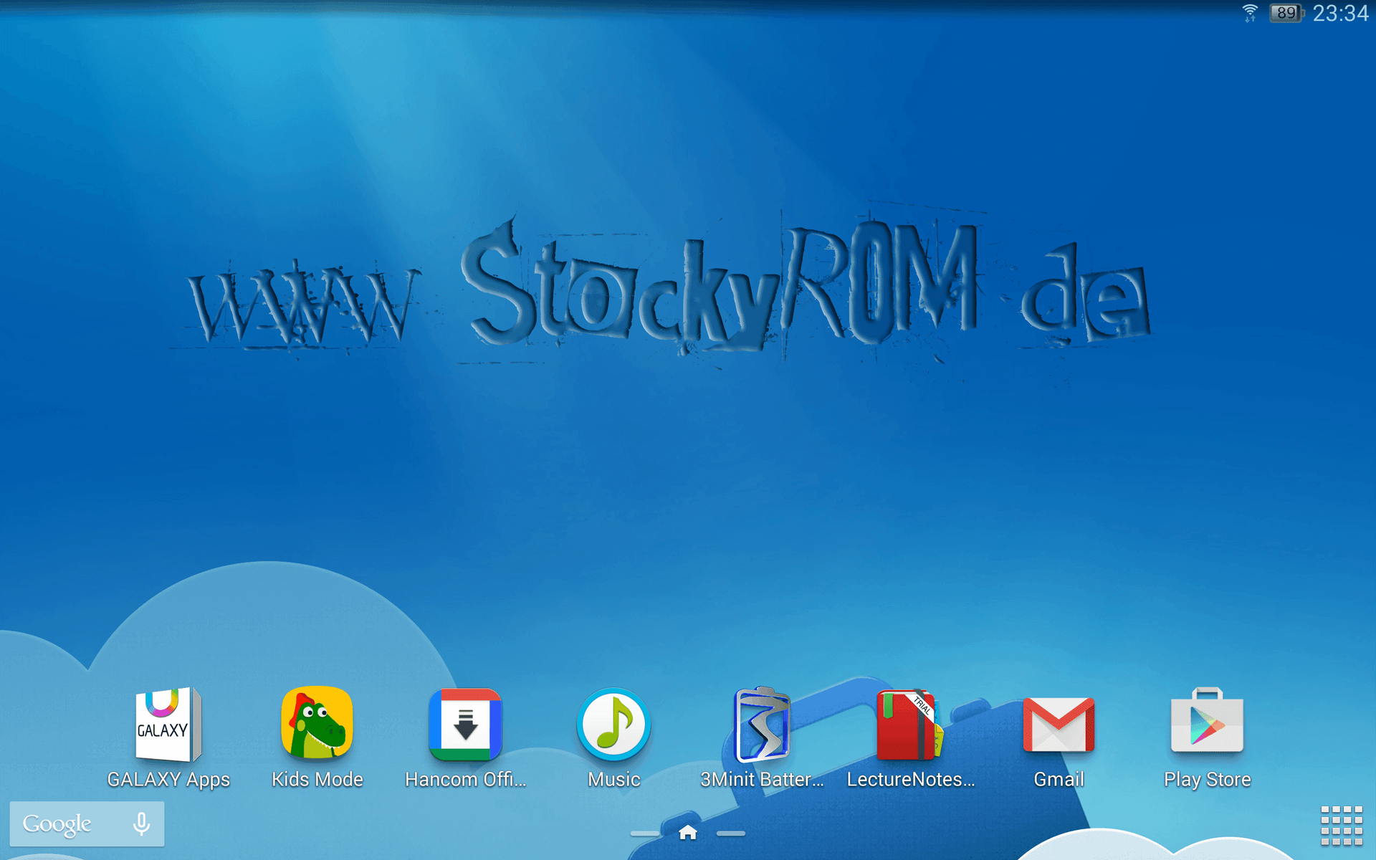Switch to the right home screen page
This screenshot has height=860, width=1376.
(731, 833)
